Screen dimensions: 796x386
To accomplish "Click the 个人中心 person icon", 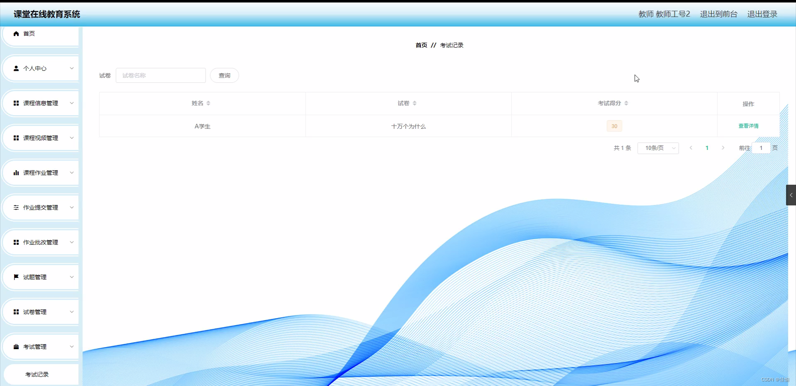I will coord(16,68).
